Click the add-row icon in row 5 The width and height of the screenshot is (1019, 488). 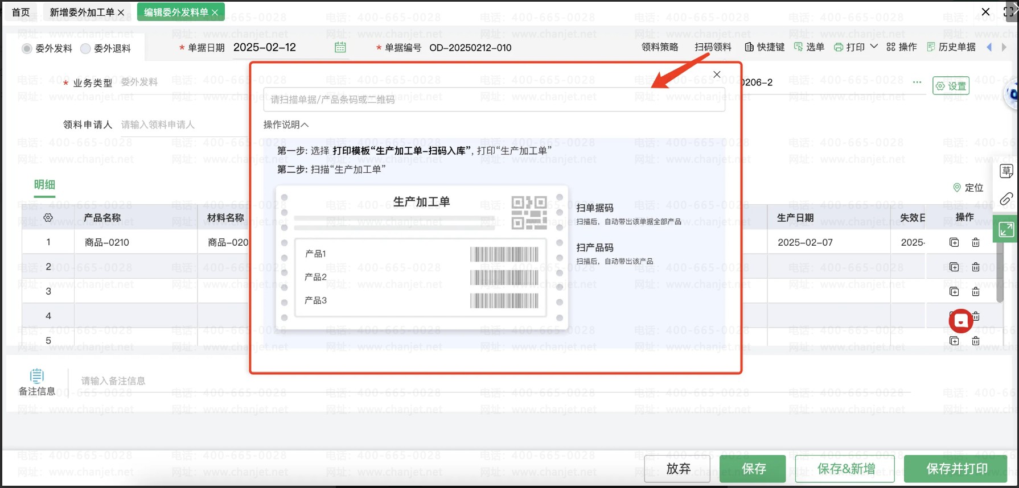pos(955,341)
